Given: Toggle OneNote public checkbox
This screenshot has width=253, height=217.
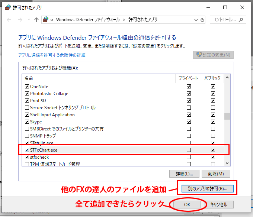Looking at the screenshot, I should (213, 86).
